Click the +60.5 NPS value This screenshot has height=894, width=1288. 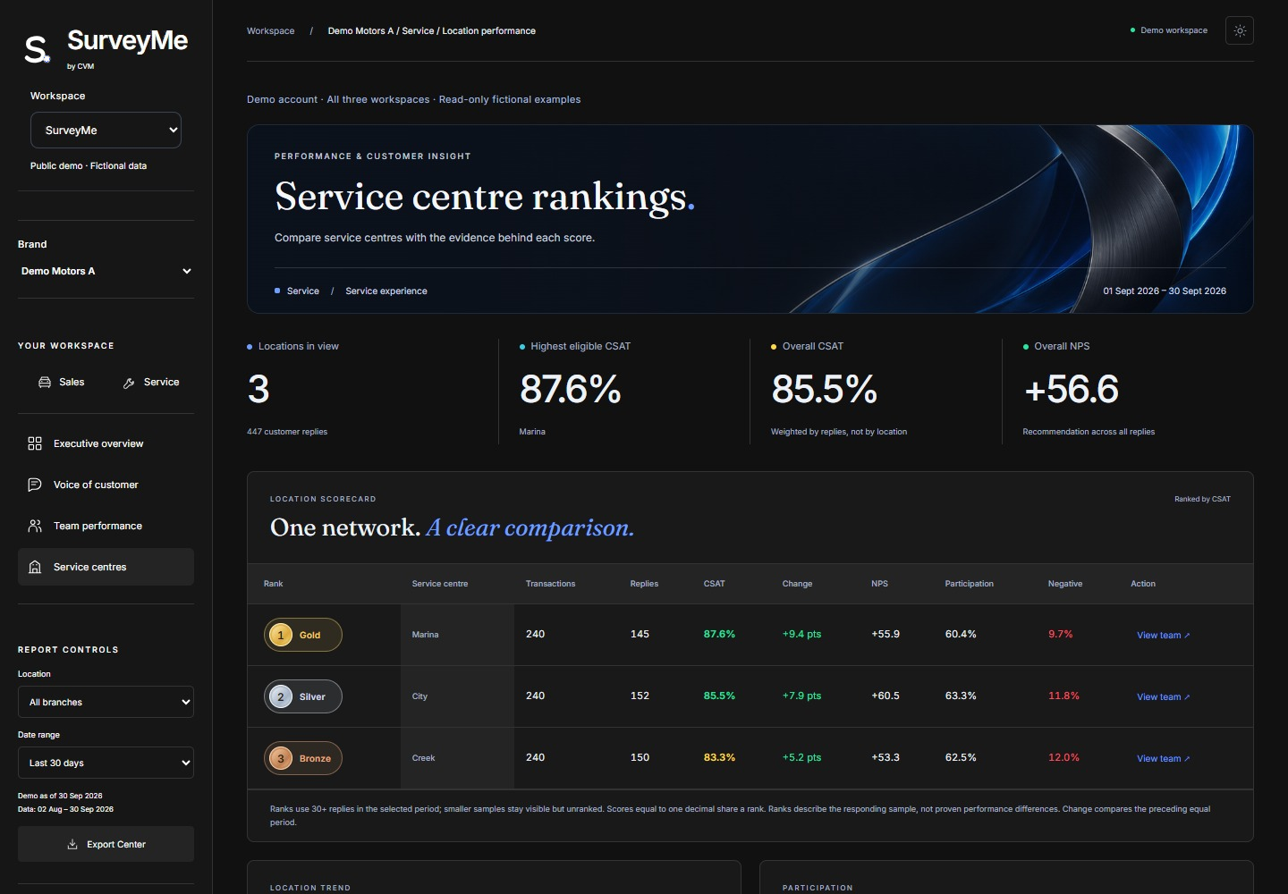click(885, 696)
